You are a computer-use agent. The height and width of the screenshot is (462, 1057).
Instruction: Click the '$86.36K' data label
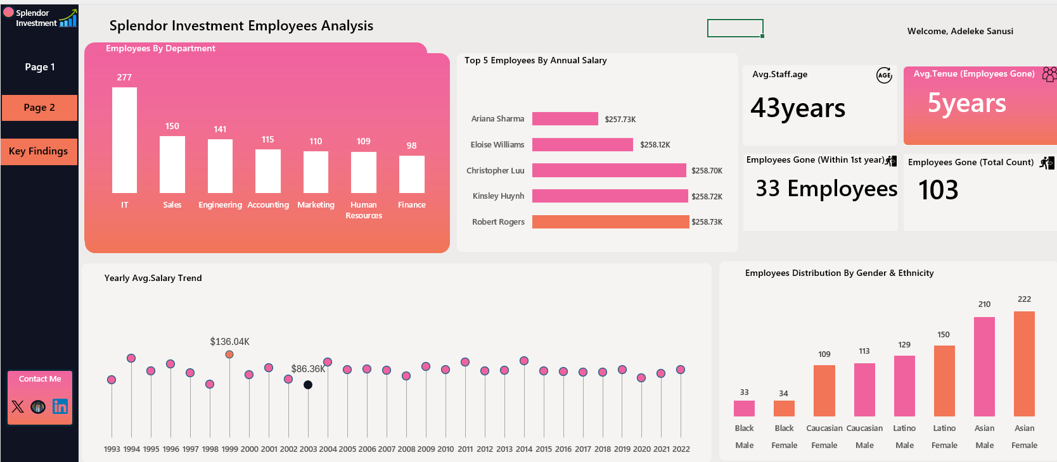(308, 369)
